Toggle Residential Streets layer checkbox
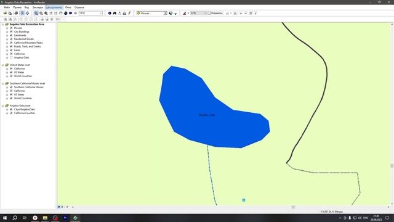Viewport: 394px width, 222px height. tap(11, 39)
